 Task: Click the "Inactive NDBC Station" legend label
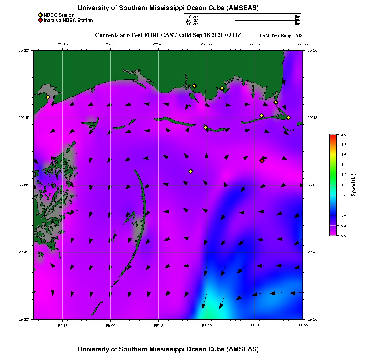(68, 21)
